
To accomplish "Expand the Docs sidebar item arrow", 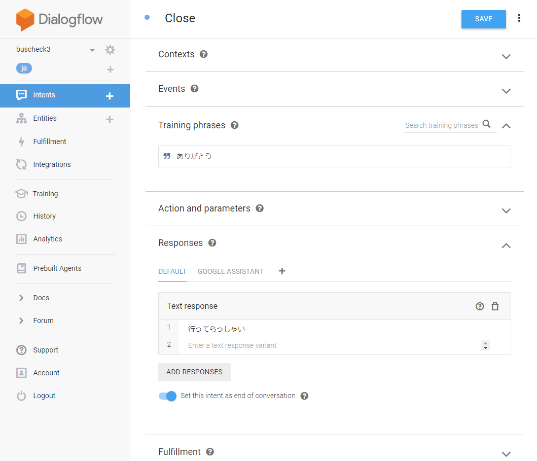I will 21,298.
